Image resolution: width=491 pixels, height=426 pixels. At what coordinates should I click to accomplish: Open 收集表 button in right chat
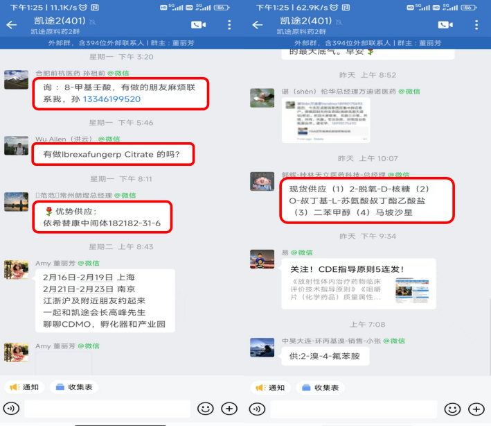click(x=321, y=388)
